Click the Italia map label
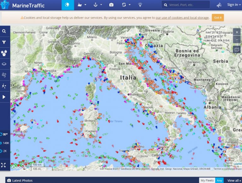 coord(128,77)
